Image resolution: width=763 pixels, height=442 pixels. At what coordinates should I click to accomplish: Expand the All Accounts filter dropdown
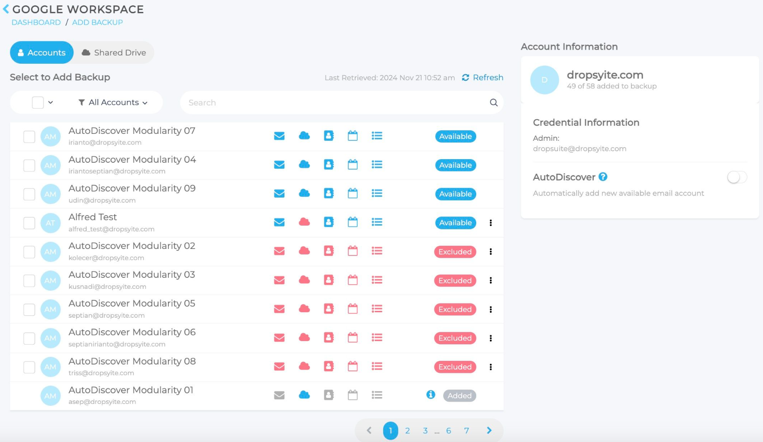pos(113,103)
